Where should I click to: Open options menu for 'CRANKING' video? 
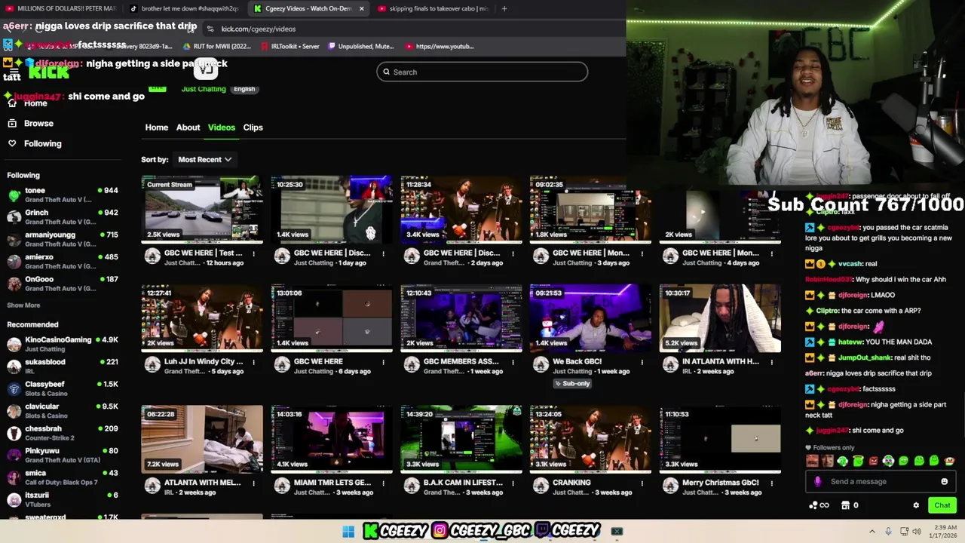pos(642,483)
